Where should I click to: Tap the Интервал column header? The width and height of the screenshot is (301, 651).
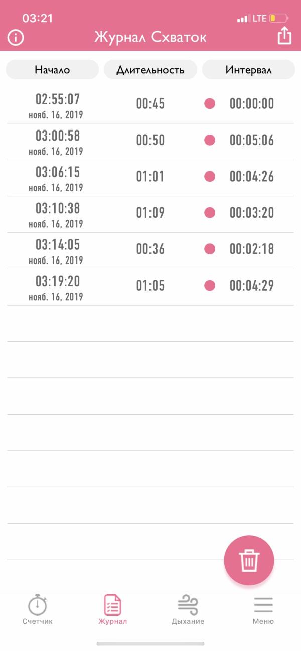click(x=248, y=70)
